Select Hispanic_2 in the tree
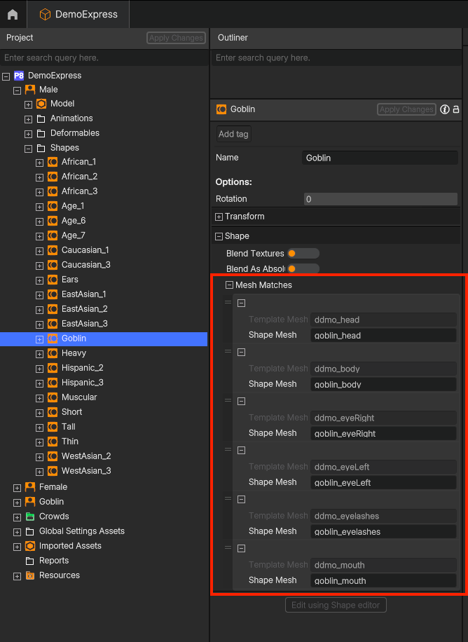This screenshot has height=642, width=468. tap(82, 368)
